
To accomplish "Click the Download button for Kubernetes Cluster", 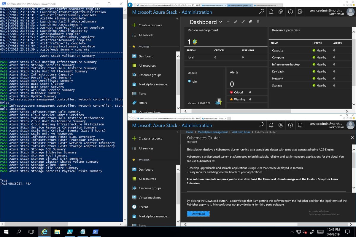I will pos(198,213).
